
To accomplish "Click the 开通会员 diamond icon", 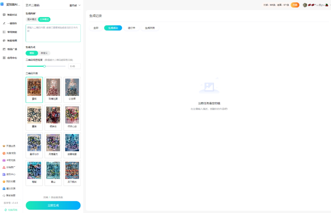I will 4,146.
